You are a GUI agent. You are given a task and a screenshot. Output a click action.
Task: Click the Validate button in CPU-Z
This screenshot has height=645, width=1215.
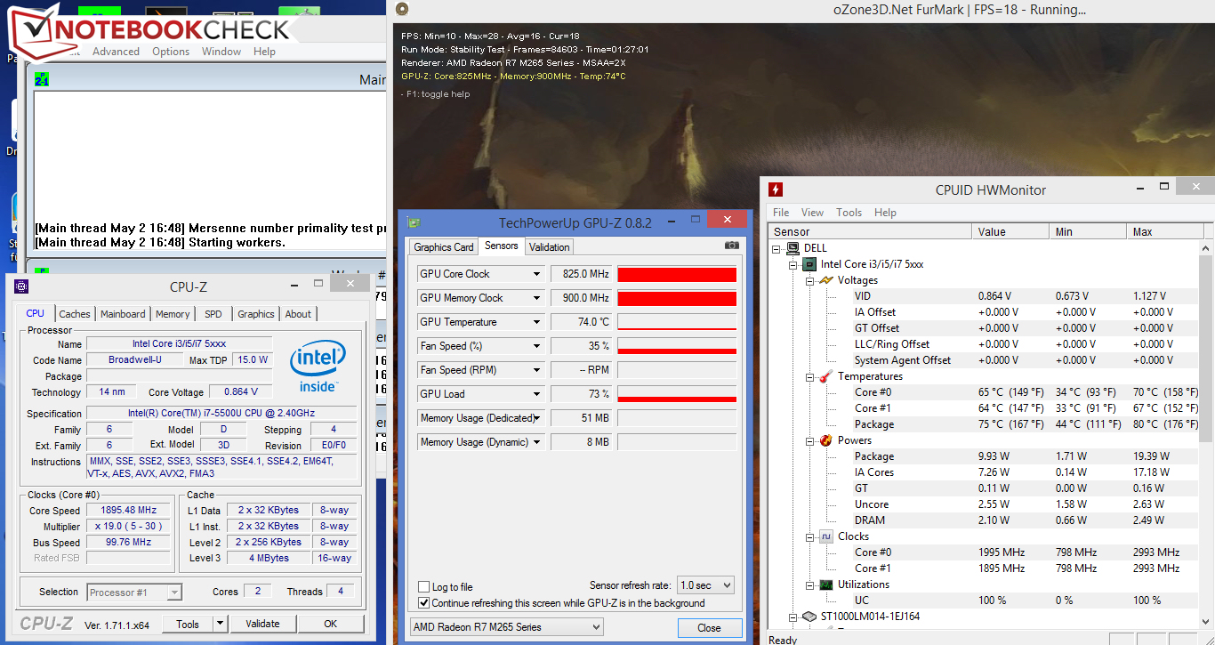click(x=262, y=624)
